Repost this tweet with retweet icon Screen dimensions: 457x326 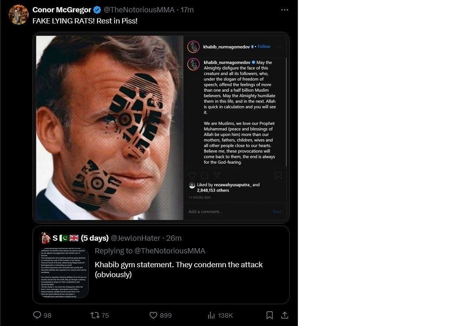point(95,315)
